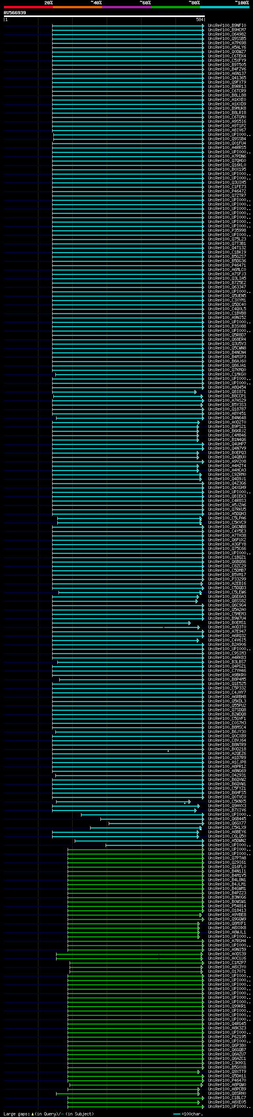Click the UniRef100_A7P698 label

[227, 43]
